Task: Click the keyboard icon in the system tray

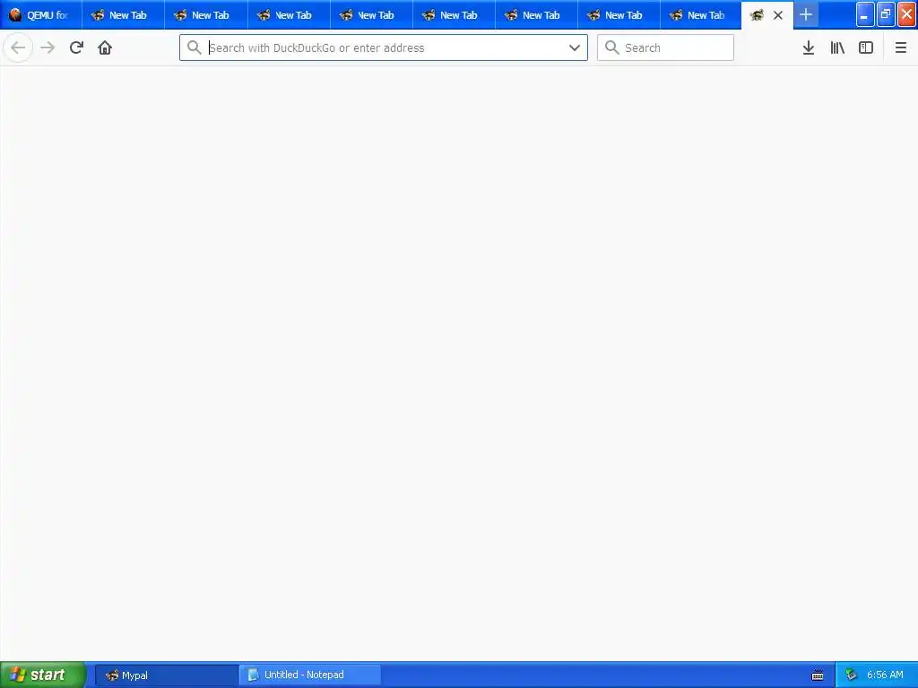Action: [818, 675]
